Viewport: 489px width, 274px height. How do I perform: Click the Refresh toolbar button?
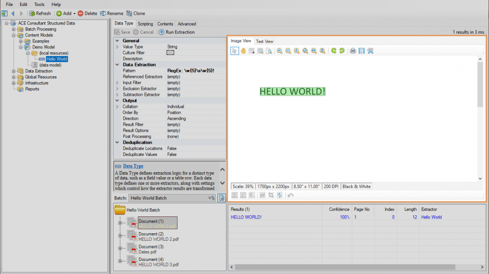point(40,13)
